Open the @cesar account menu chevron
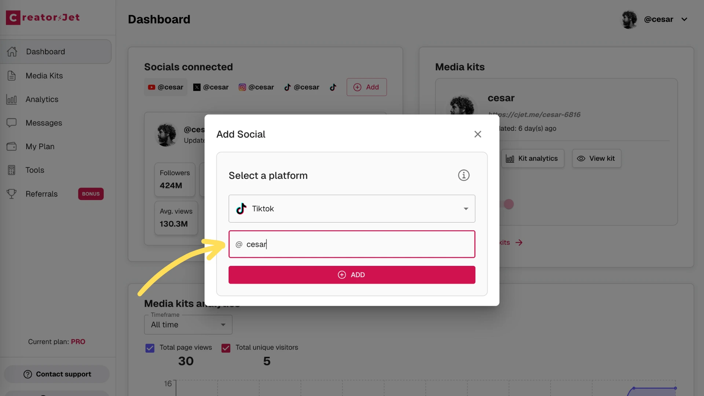The width and height of the screenshot is (704, 396). [685, 19]
